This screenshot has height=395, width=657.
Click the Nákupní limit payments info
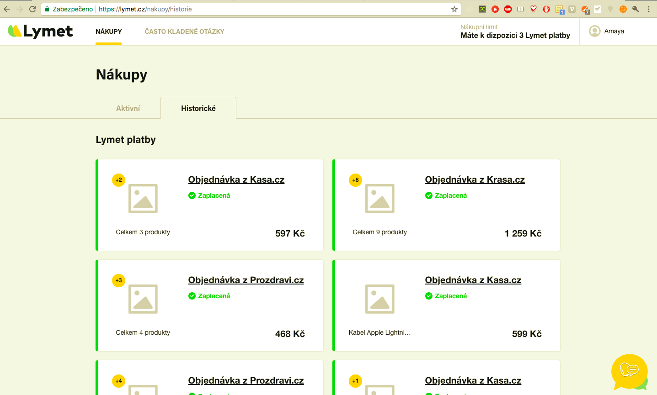(x=515, y=32)
